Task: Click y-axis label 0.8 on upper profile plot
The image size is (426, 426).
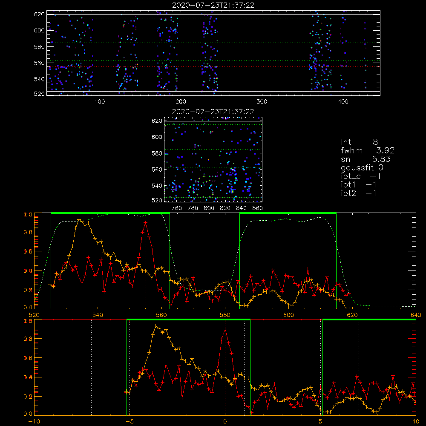Action: click(28, 232)
